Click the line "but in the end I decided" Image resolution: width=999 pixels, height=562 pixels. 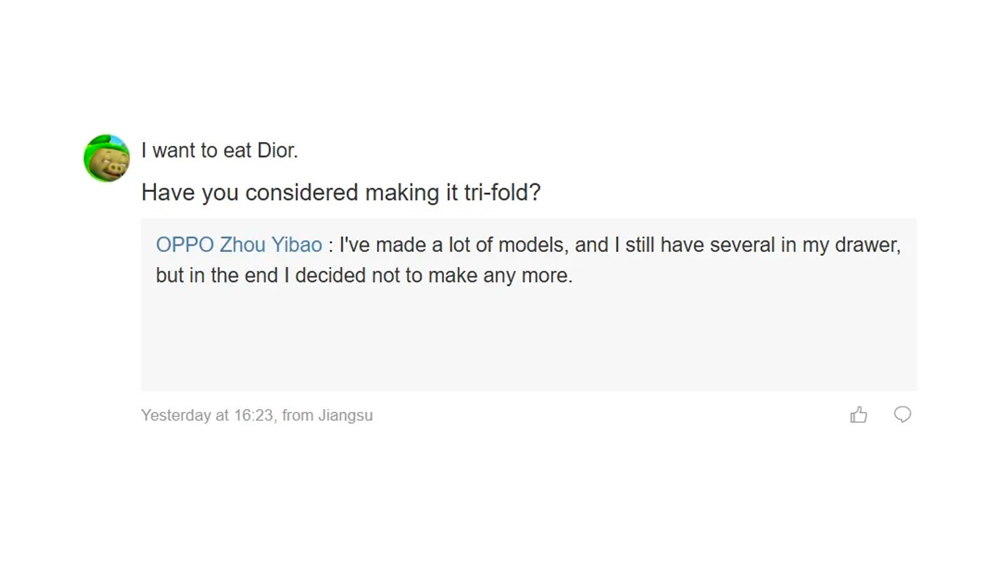coord(364,276)
